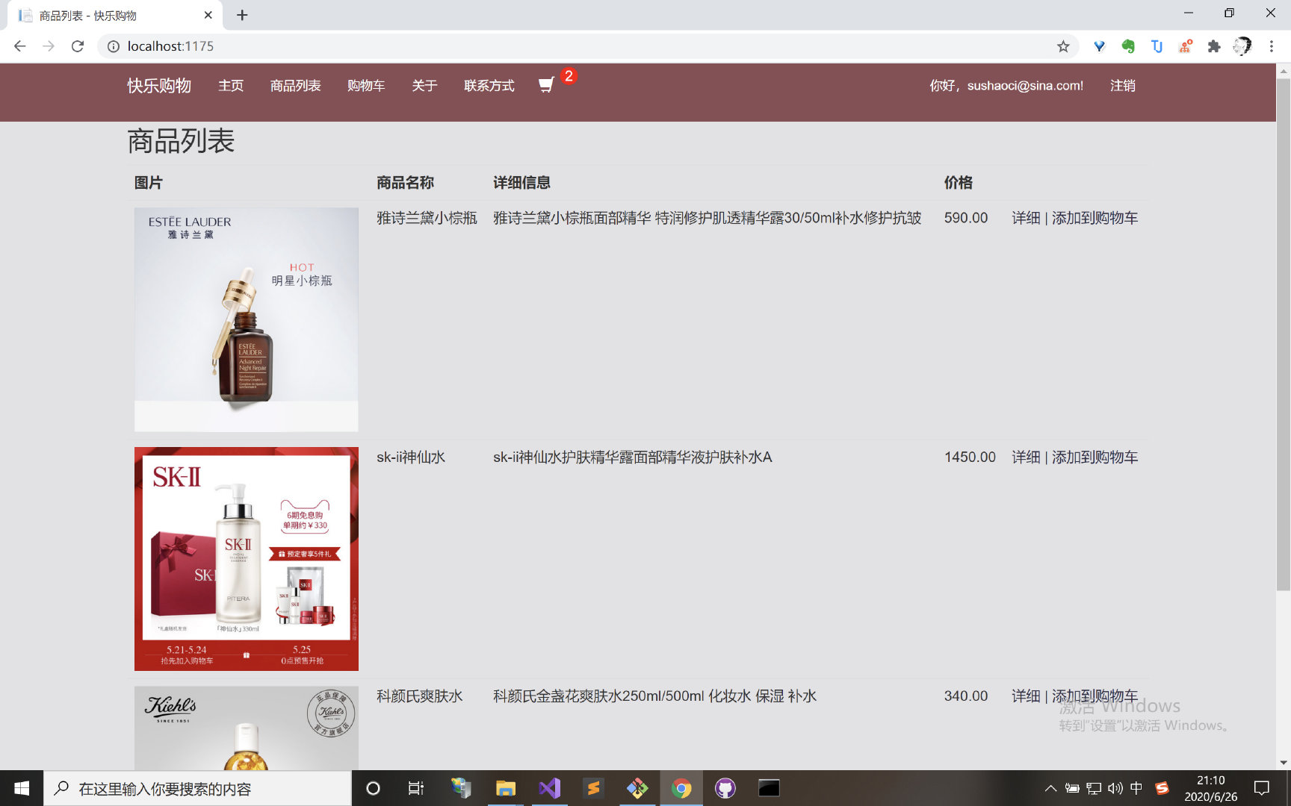
Task: Open the shopping cart icon in navbar
Action: (546, 86)
